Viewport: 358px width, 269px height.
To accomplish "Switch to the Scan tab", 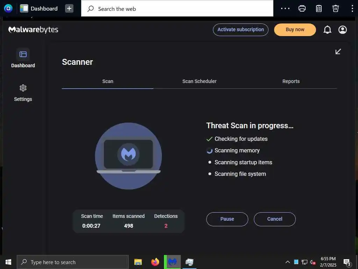I will tap(108, 81).
